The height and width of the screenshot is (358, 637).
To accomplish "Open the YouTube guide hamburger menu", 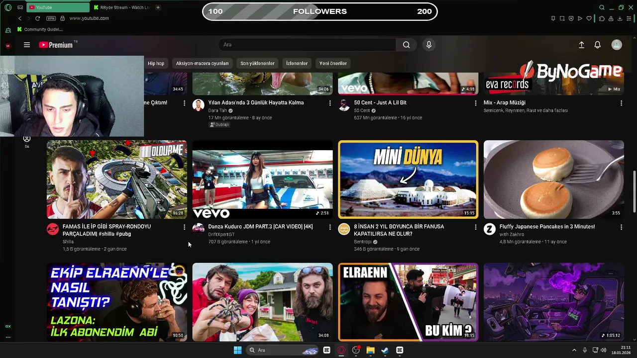I will pos(27,45).
